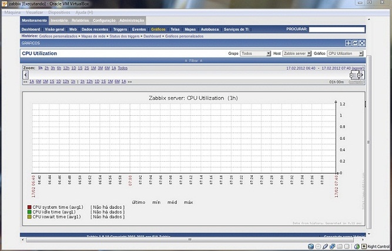
Task: Open Status dos triggers in the history trail
Action: [125, 36]
